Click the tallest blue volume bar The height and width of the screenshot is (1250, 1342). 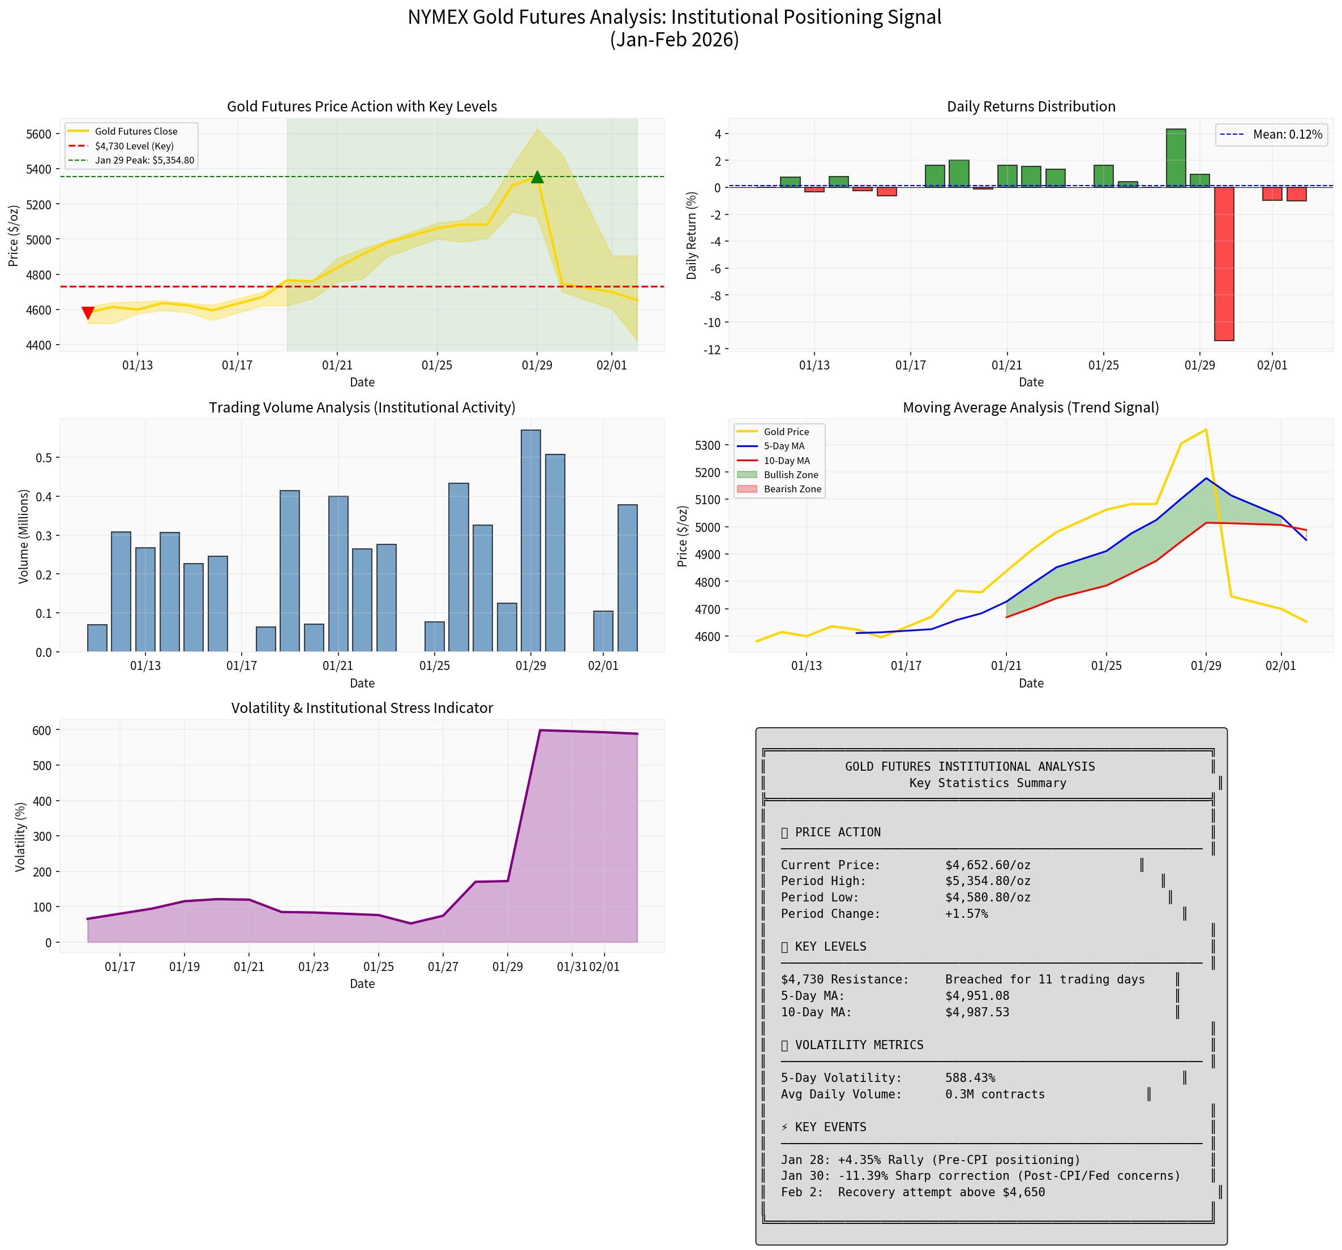(x=530, y=540)
